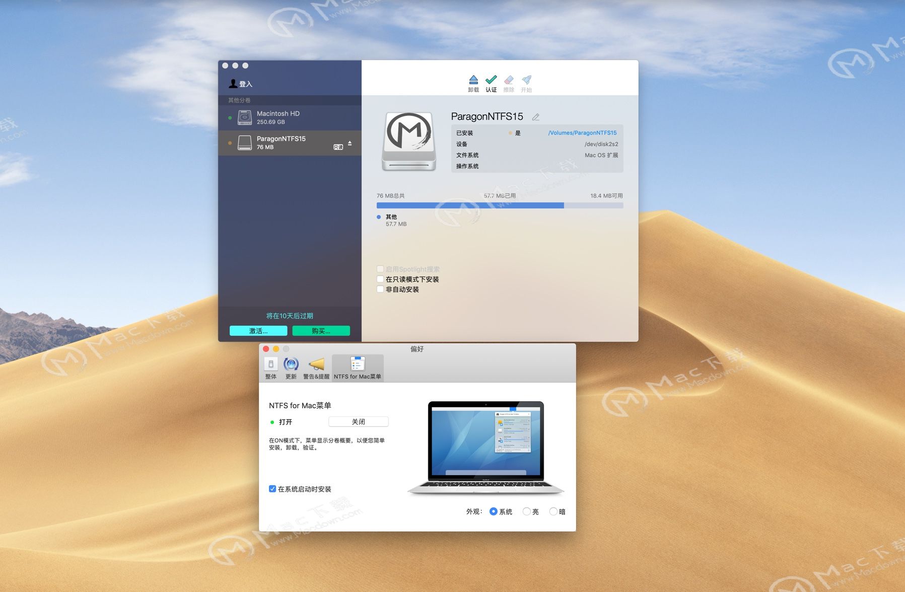The width and height of the screenshot is (905, 592).
Task: Click the Startup (开始) rocket icon
Action: pos(526,80)
